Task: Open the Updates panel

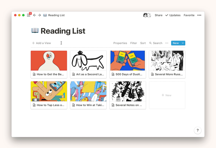Action: point(173,15)
